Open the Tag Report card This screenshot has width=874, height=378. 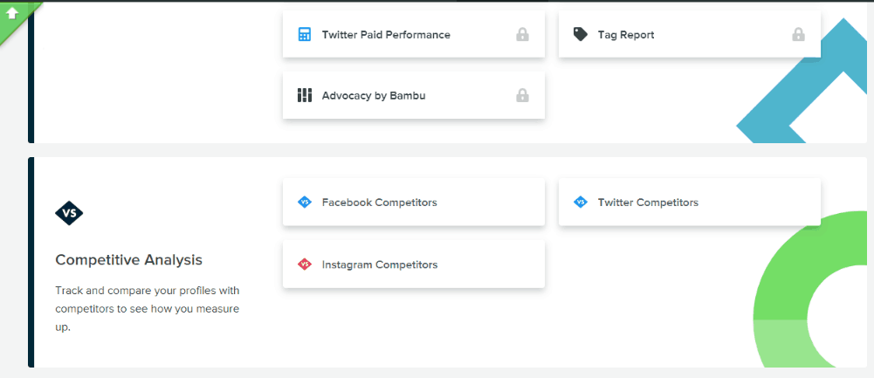(690, 34)
